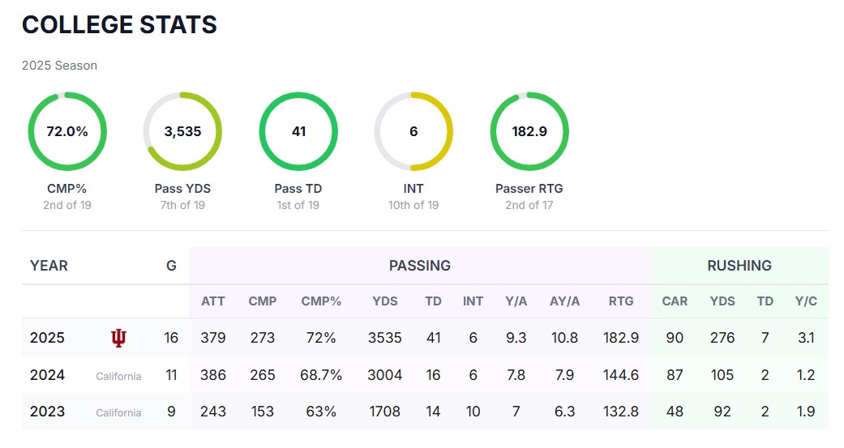844x448 pixels.
Task: Open the 2023 California team link
Action: pyautogui.click(x=118, y=412)
